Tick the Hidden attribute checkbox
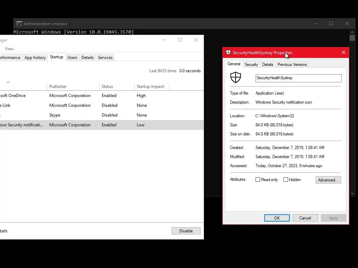 click(x=286, y=180)
